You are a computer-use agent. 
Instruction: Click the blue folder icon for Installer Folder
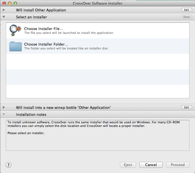tap(16, 46)
